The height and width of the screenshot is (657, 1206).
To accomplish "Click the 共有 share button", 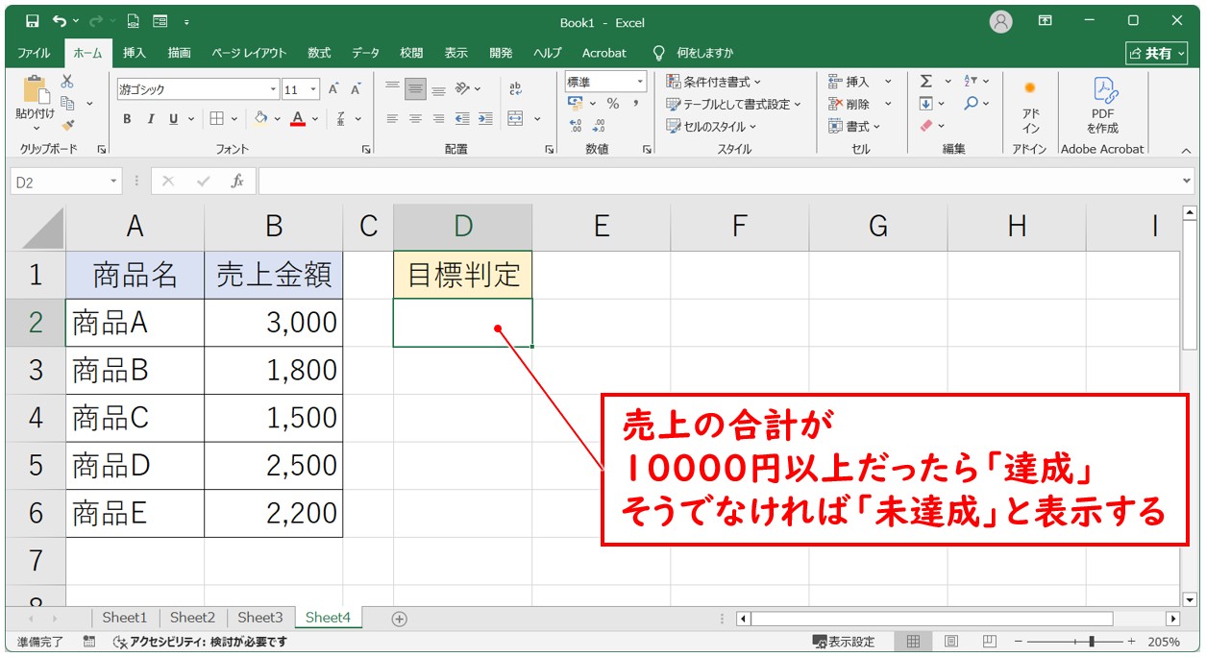I will coord(1157,53).
